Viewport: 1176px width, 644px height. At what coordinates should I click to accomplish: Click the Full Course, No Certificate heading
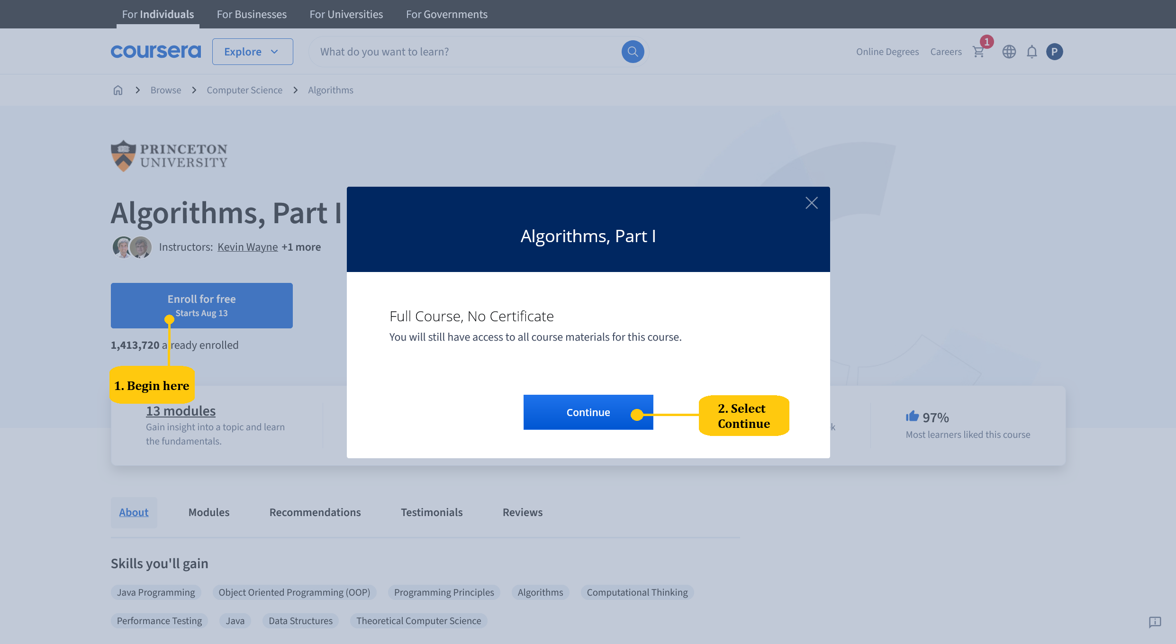click(471, 316)
